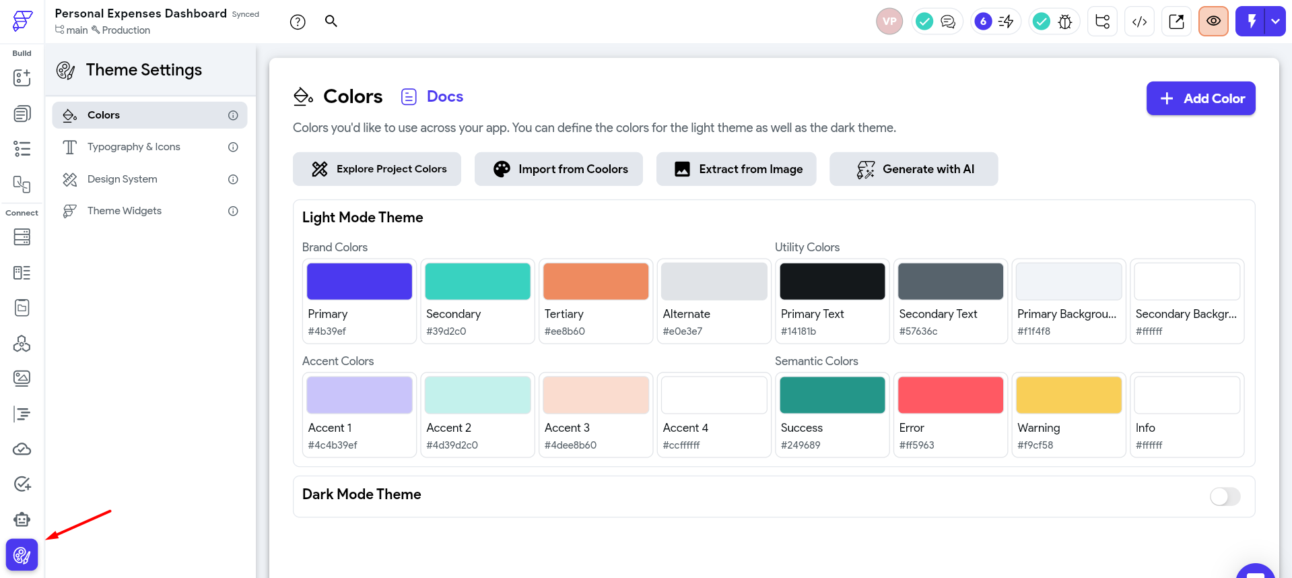This screenshot has width=1292, height=578.
Task: Open the comments chat bubble icon
Action: (948, 22)
